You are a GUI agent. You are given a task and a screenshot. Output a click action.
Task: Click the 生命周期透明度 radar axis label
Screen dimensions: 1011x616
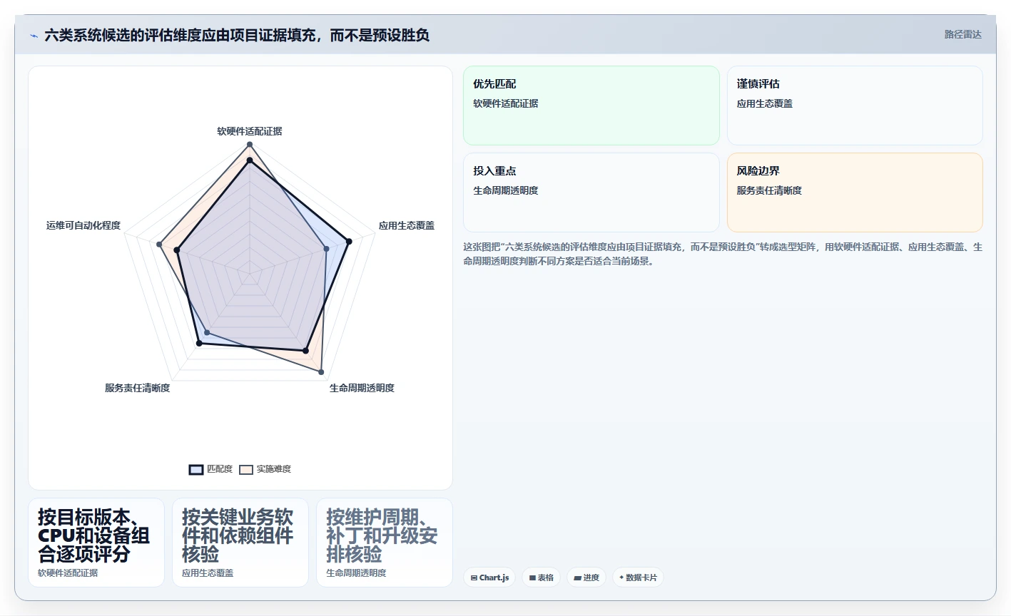tap(362, 388)
